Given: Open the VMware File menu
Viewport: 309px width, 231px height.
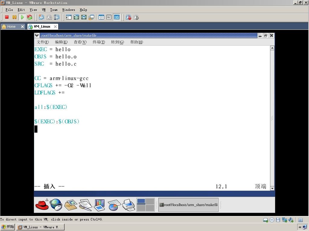Looking at the screenshot, I should click(x=9, y=10).
